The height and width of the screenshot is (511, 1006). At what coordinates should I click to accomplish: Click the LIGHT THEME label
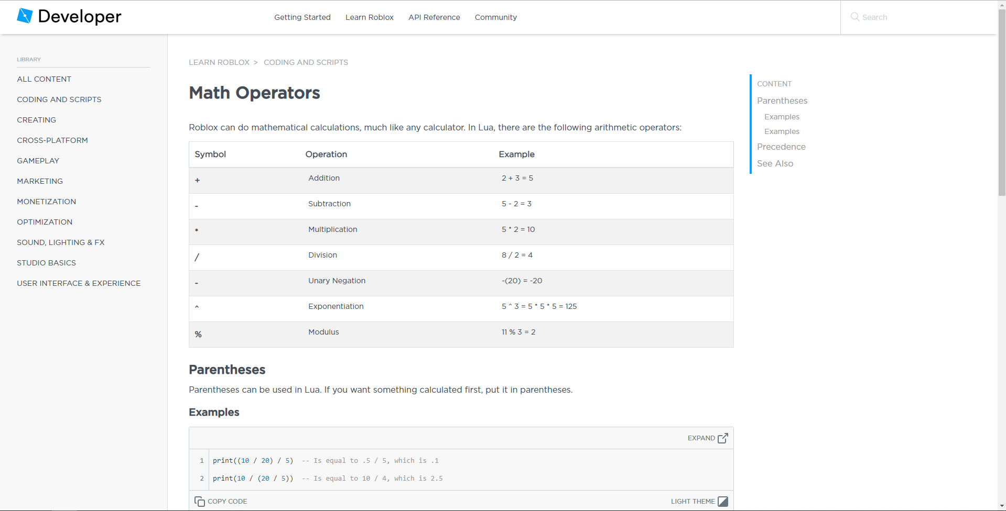coord(693,502)
